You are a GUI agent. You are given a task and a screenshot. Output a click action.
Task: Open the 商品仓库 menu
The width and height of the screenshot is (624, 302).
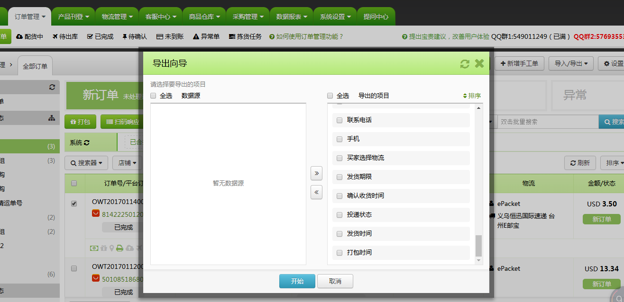click(x=204, y=17)
